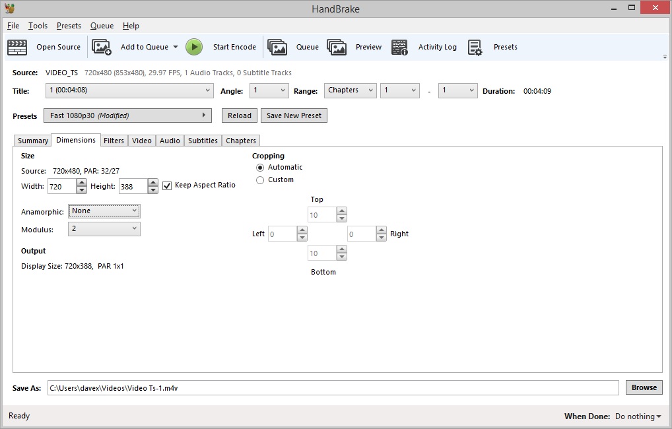Click the Open Source clapperboard icon
The image size is (672, 429).
tap(17, 47)
